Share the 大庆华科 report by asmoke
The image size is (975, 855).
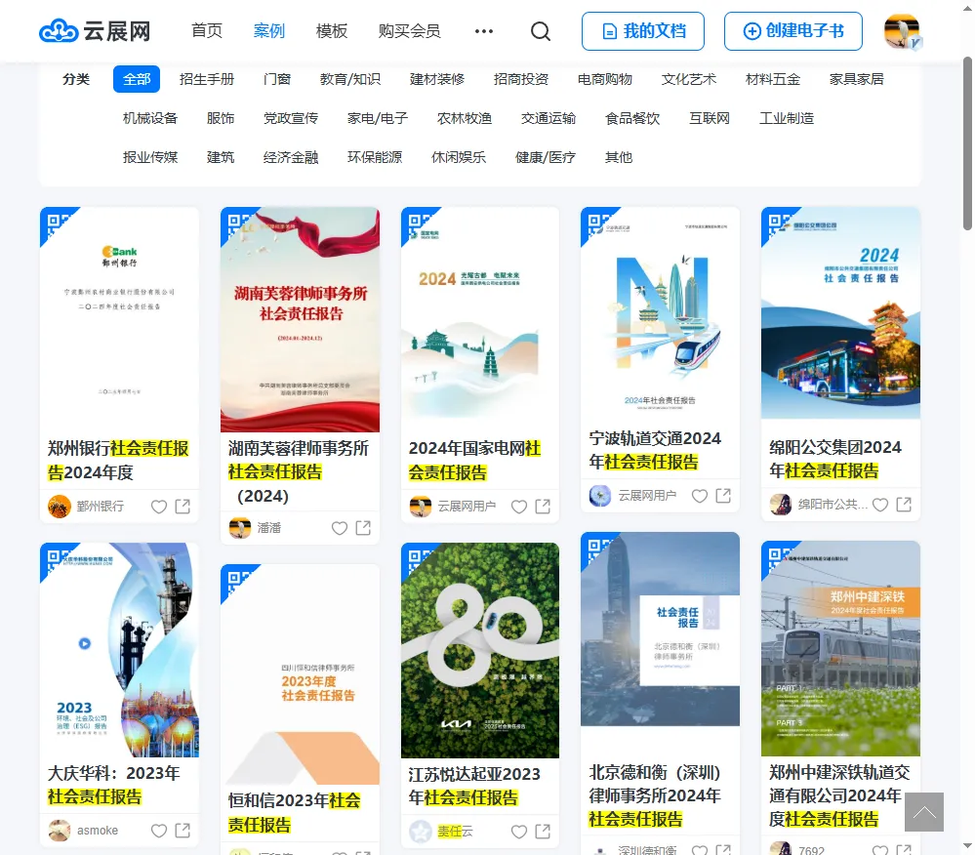click(183, 831)
